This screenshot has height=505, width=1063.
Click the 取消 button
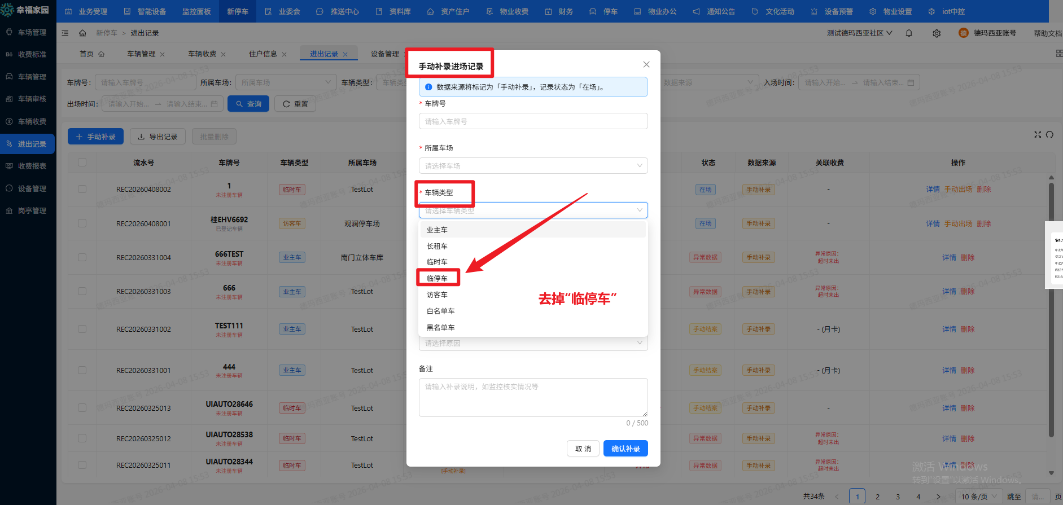(x=583, y=449)
